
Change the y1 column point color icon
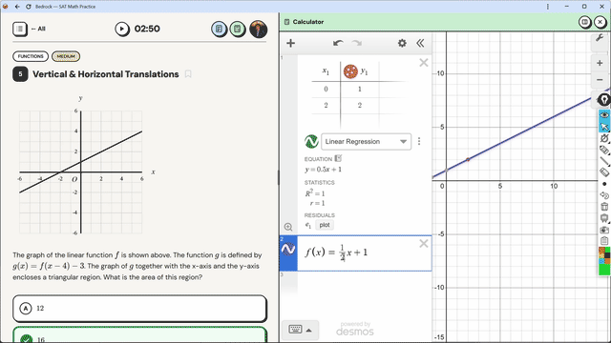point(350,71)
